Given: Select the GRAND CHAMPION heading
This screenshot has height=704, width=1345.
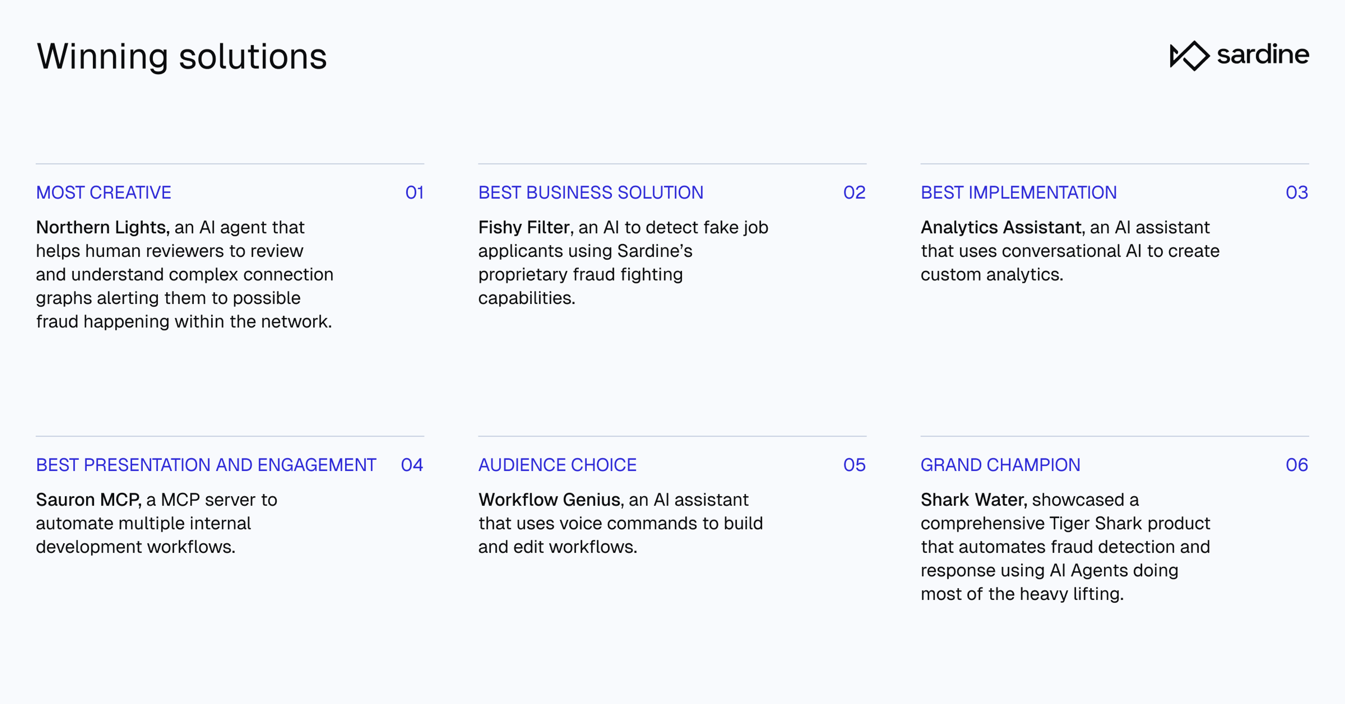Looking at the screenshot, I should point(1000,465).
